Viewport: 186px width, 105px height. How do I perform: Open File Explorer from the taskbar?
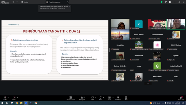21,103
